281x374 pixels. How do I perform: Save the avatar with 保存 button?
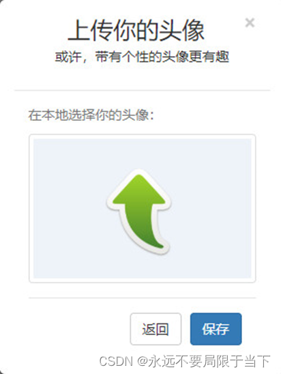tap(216, 329)
